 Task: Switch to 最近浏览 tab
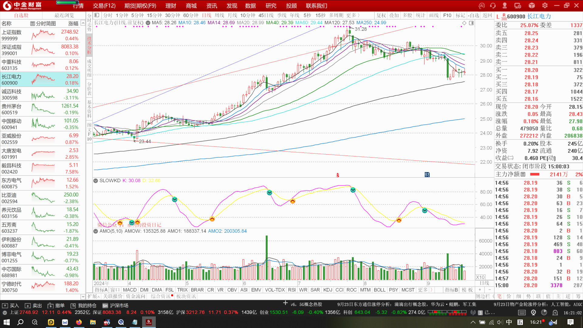64,15
